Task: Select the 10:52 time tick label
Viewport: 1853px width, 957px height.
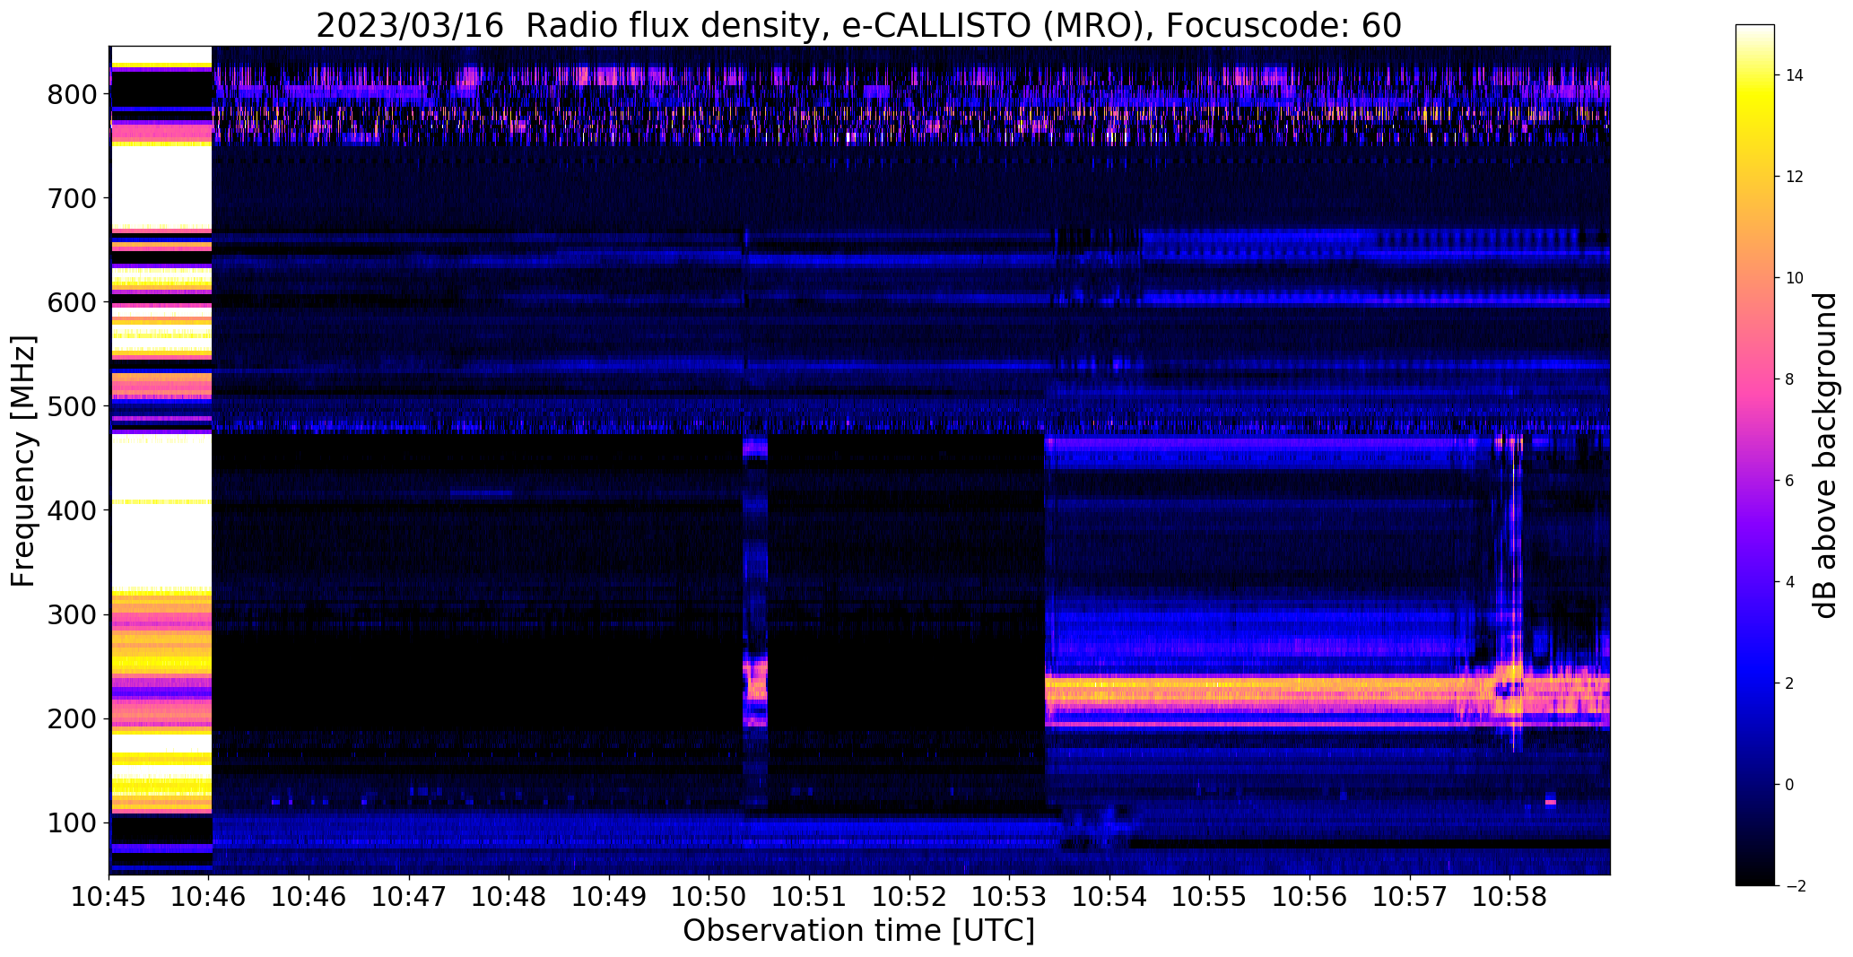Action: (x=910, y=897)
